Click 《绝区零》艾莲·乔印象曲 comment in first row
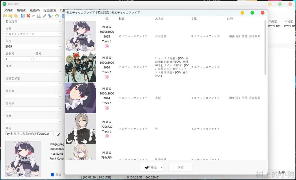This screenshot has height=180, width=296. 244,36
